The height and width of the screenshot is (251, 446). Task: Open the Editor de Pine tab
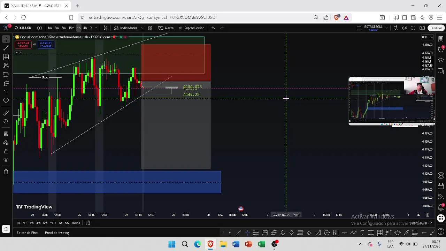click(x=27, y=233)
